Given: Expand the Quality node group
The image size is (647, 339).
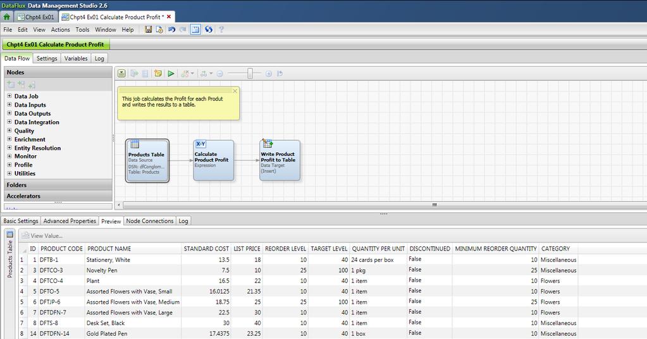Looking at the screenshot, I should coord(9,131).
